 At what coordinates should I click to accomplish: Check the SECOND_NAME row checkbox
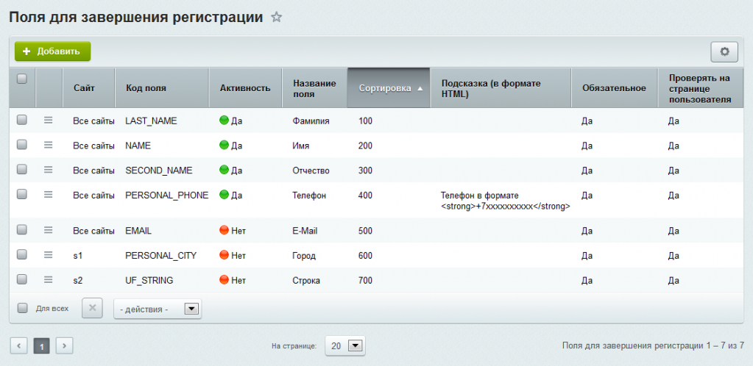pos(22,169)
